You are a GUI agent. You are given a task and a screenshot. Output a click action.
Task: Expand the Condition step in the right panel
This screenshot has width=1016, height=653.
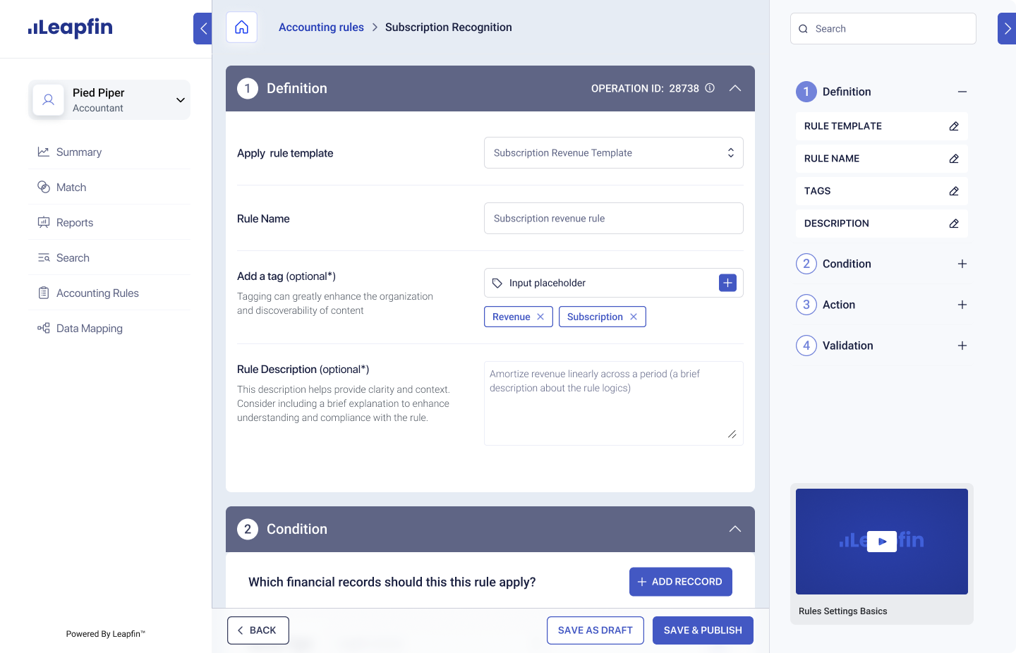[x=962, y=263]
